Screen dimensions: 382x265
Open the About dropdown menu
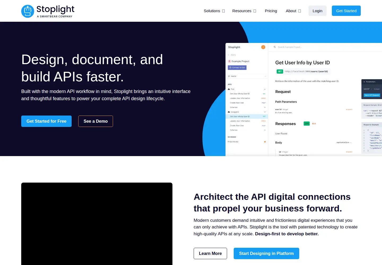click(293, 11)
